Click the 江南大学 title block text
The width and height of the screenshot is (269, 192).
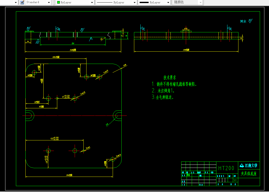251,166
